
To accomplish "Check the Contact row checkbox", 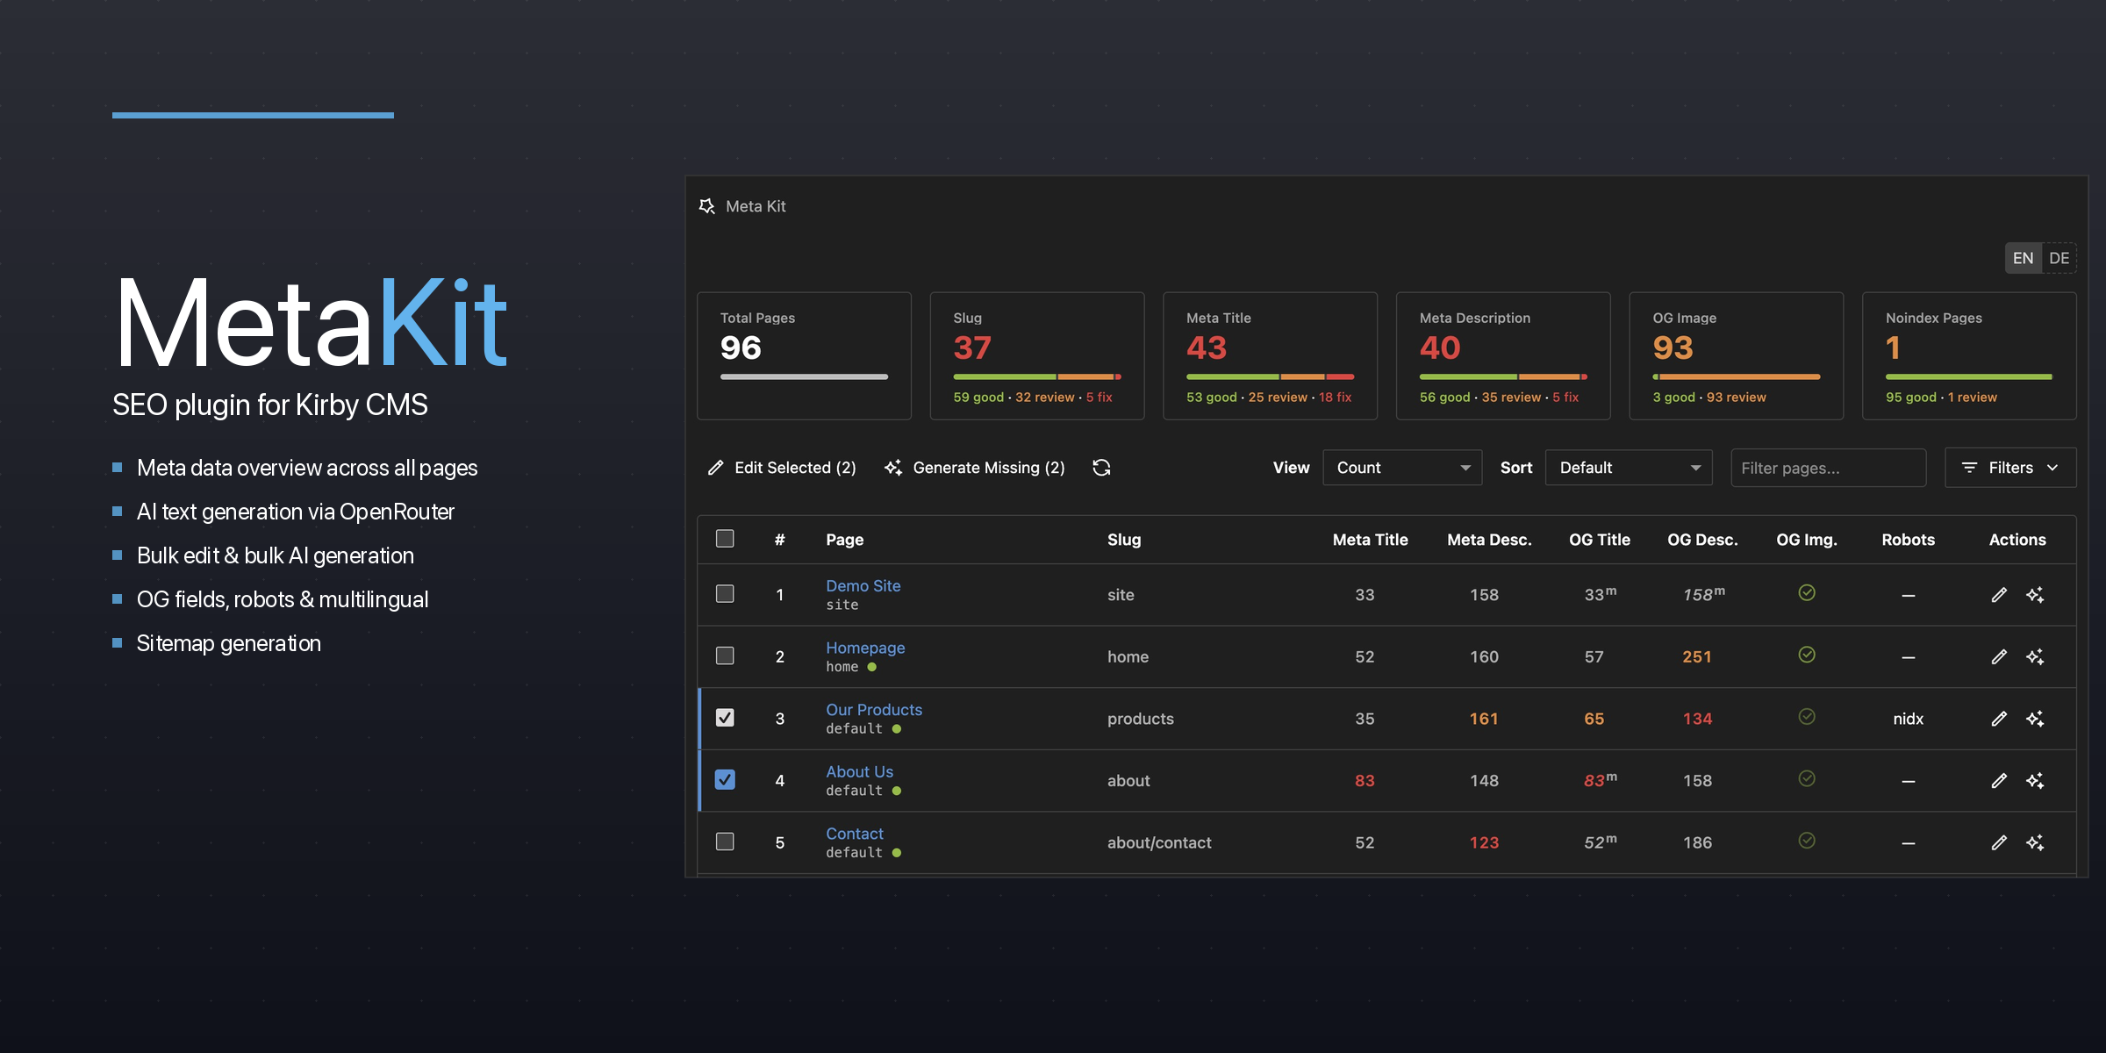I will 725,842.
